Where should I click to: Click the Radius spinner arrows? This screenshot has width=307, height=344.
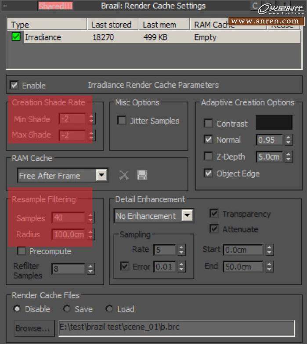pyautogui.click(x=90, y=234)
